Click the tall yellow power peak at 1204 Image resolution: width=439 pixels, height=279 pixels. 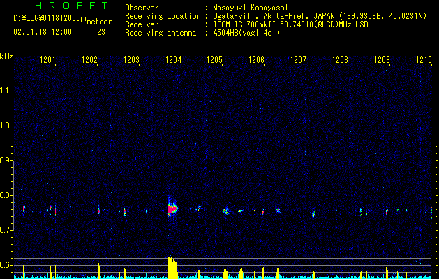click(172, 267)
